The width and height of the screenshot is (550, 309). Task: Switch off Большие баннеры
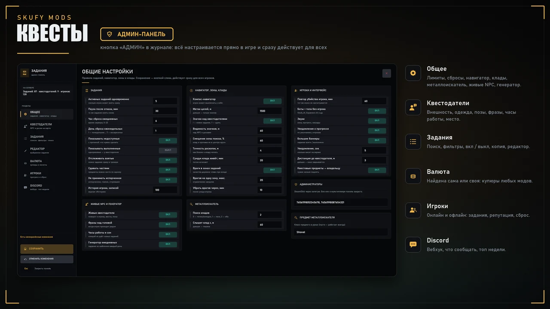click(377, 140)
